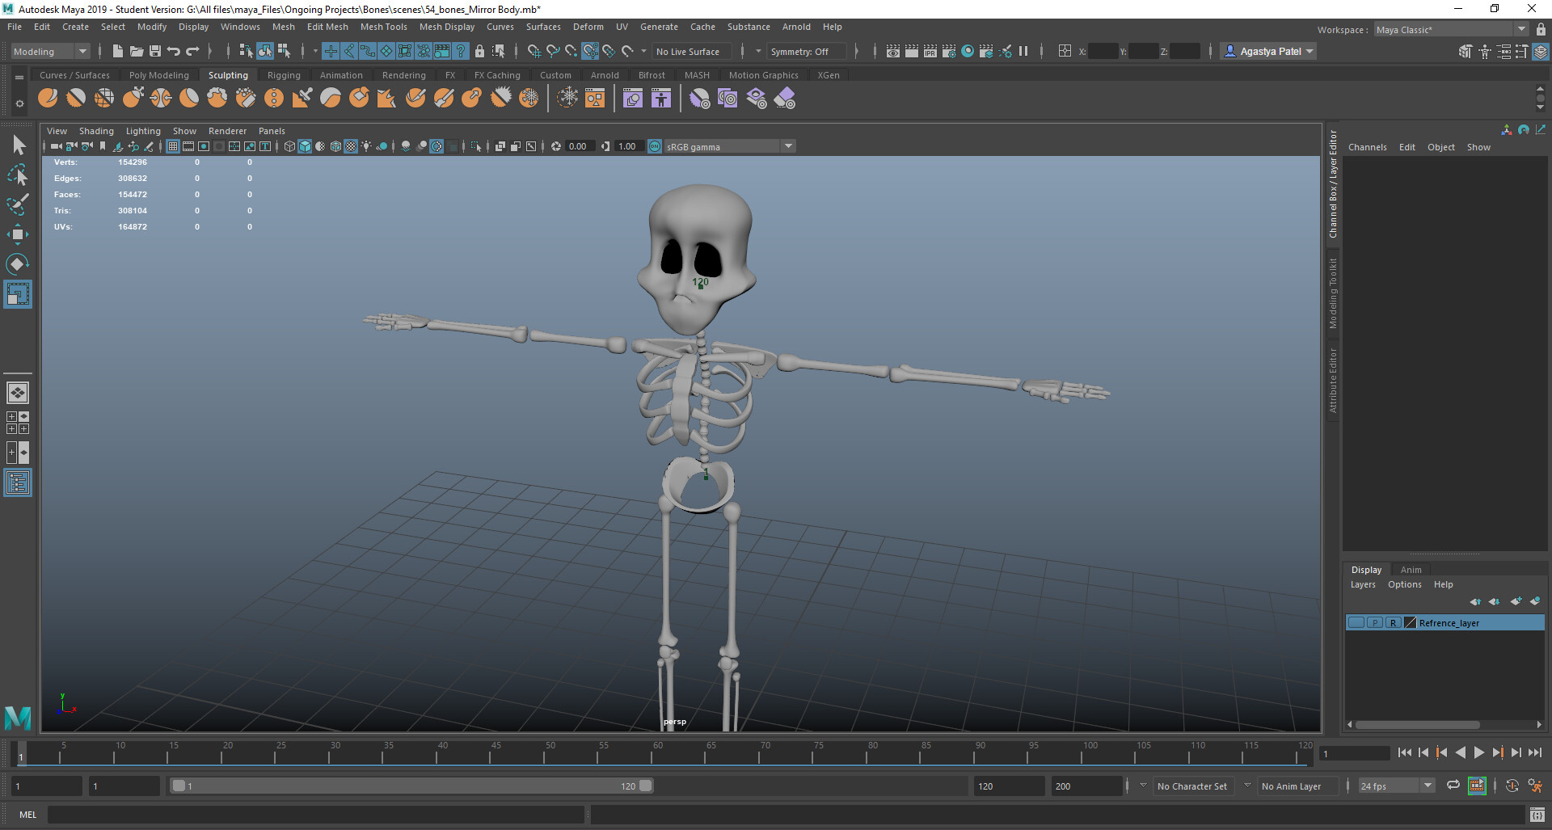Pick the Lasso selection tool
Viewport: 1552px width, 830px height.
pyautogui.click(x=18, y=175)
